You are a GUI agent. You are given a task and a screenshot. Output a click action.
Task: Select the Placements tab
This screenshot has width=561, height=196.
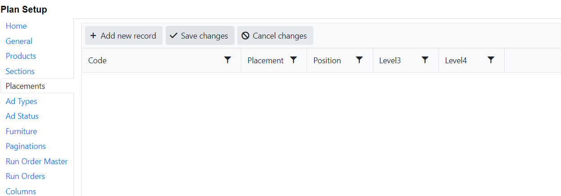point(25,86)
